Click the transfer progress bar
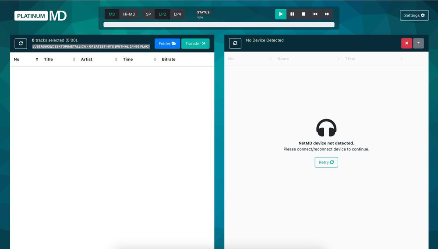 219,25
